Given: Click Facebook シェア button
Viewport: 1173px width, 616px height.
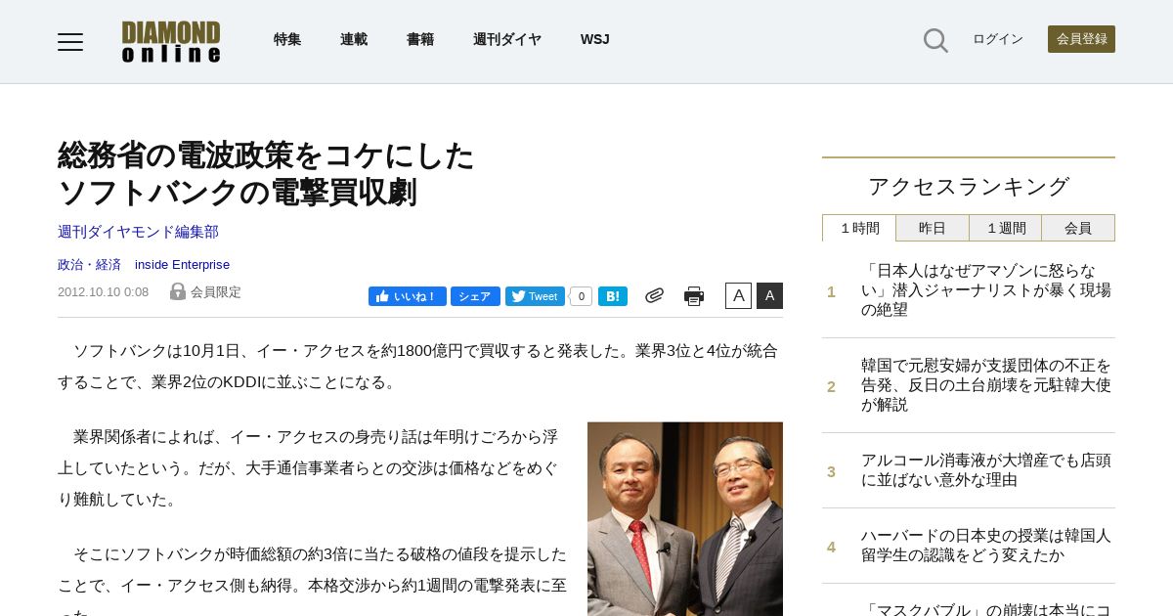Looking at the screenshot, I should coord(475,296).
